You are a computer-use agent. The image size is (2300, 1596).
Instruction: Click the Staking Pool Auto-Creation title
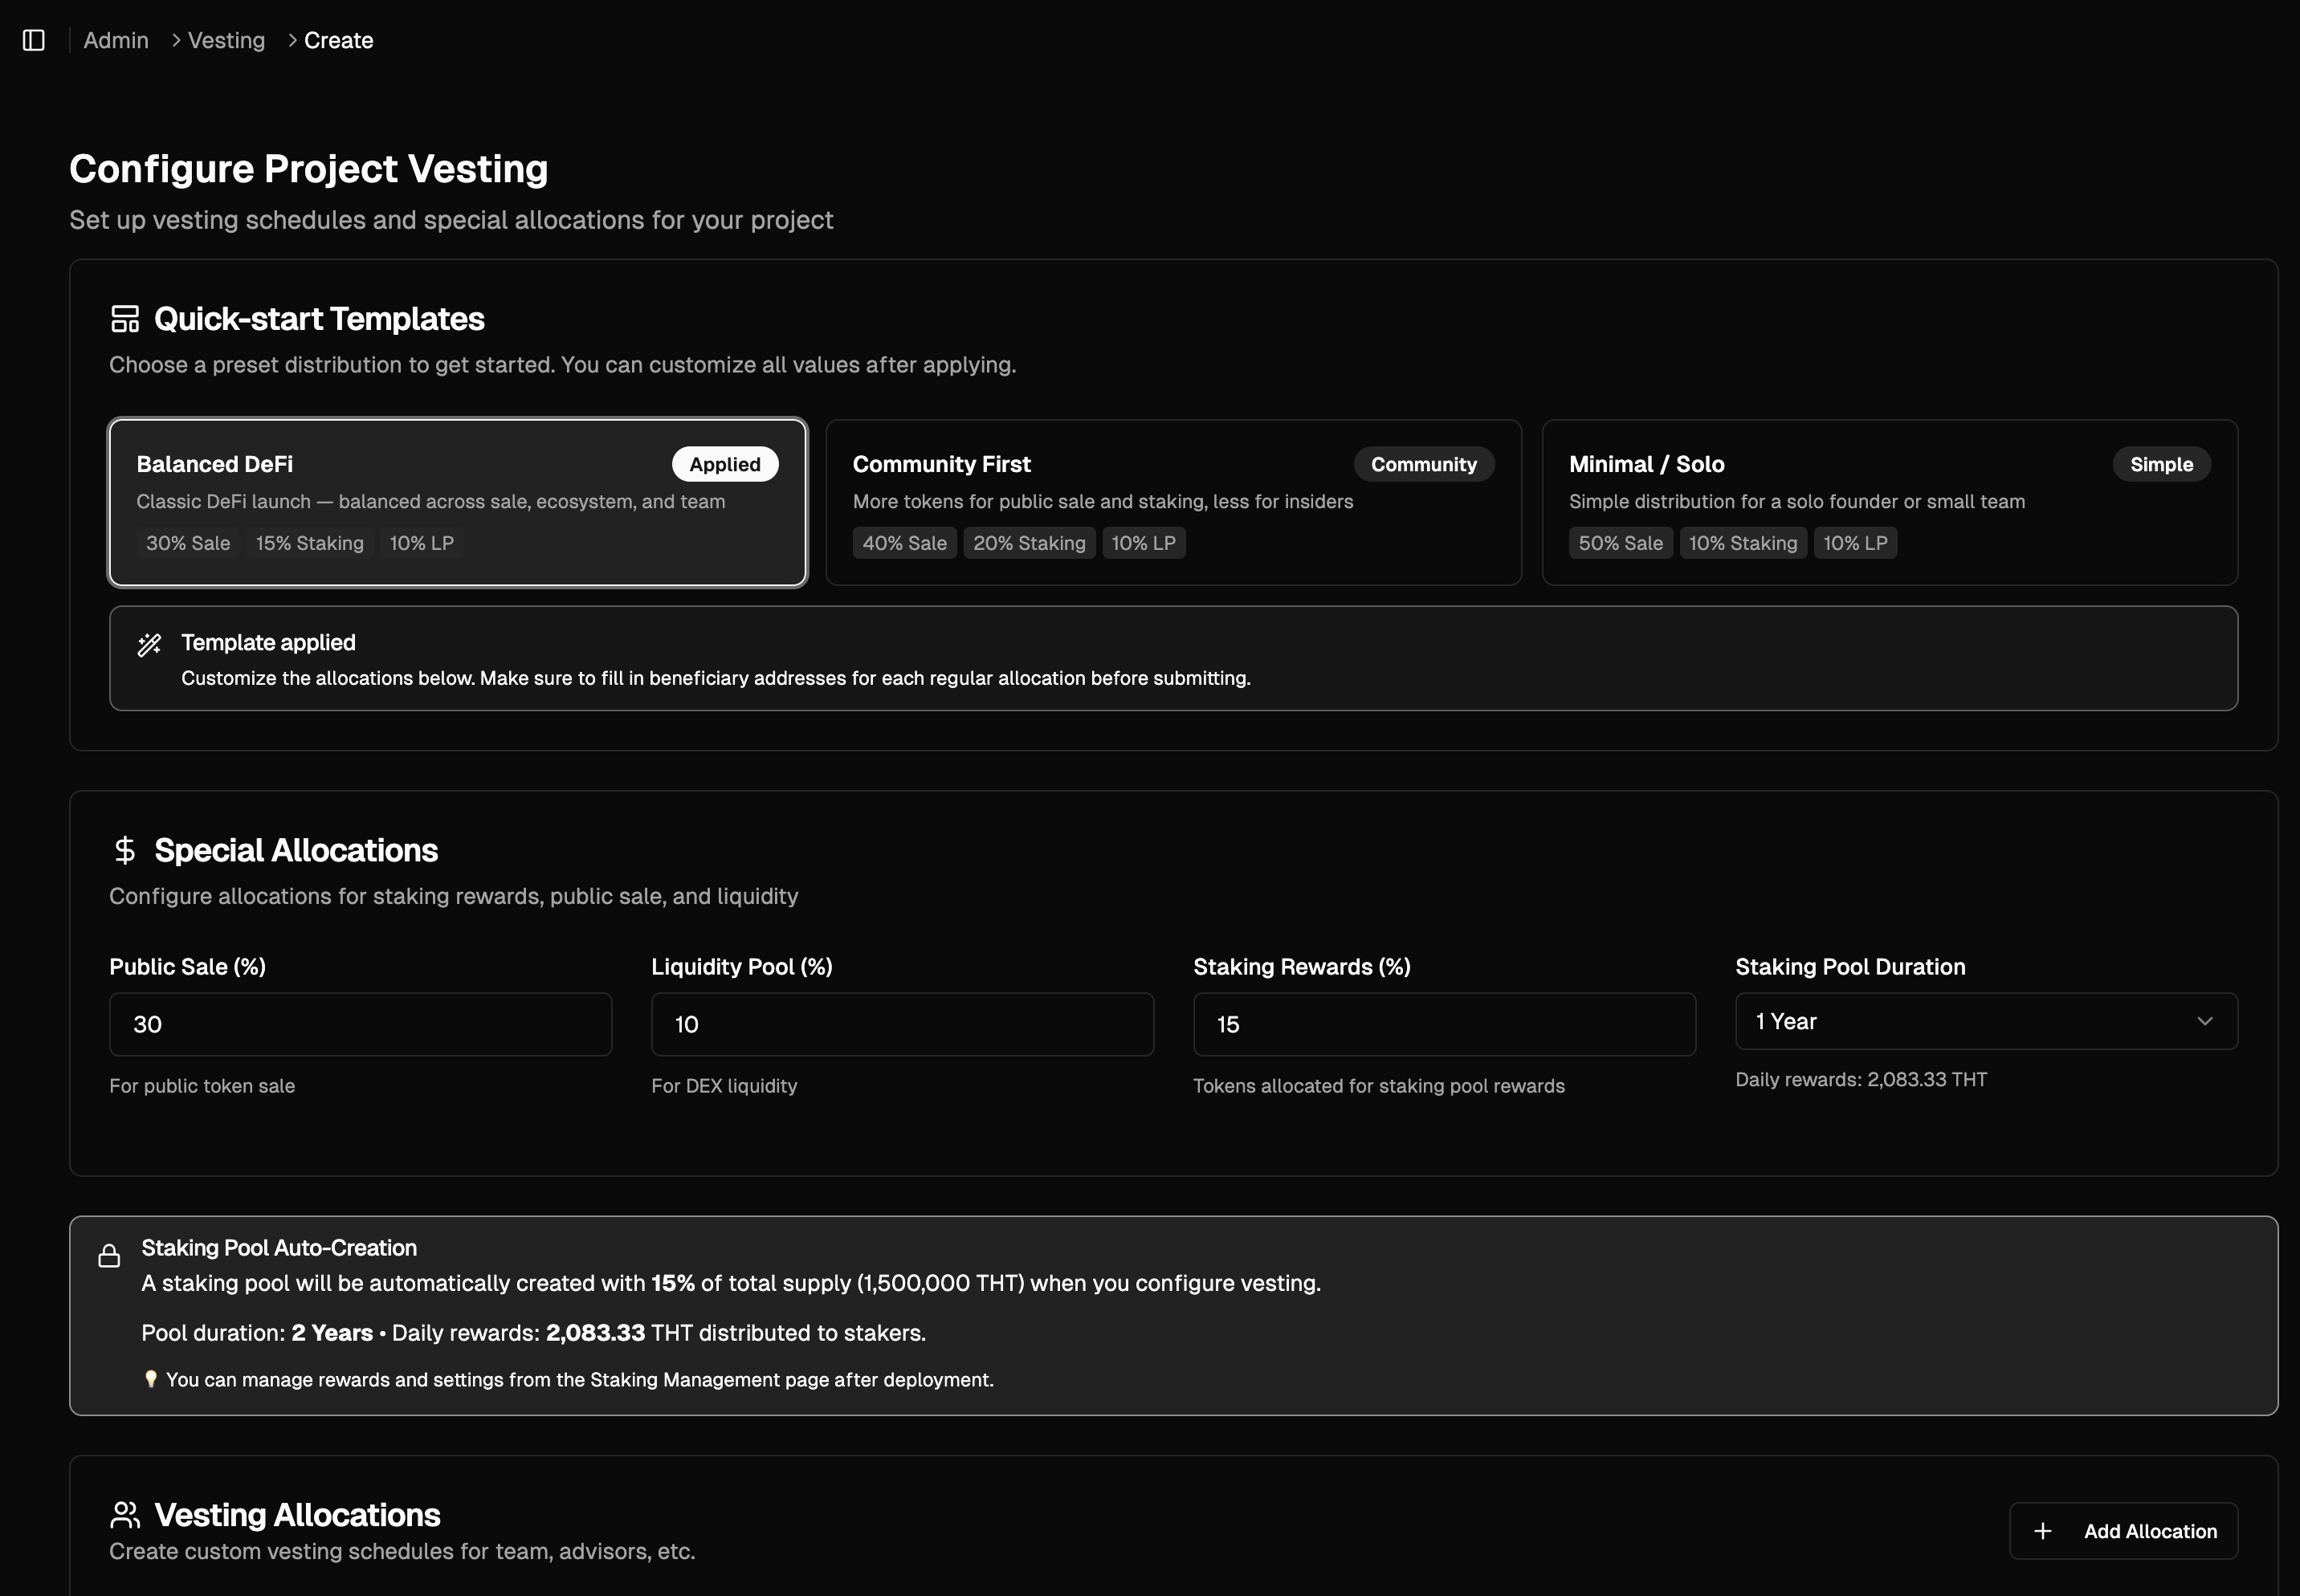279,1248
